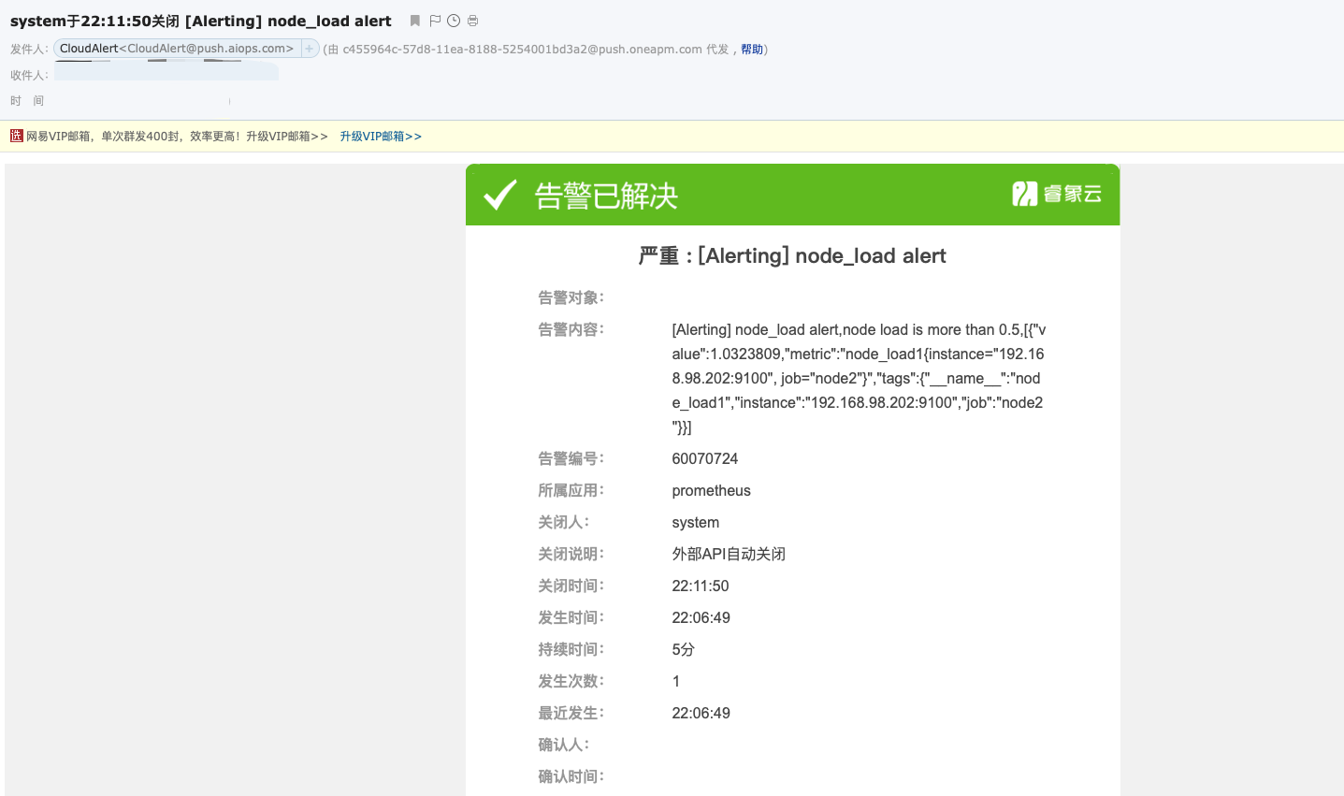
Task: Click the 睿象云 logo in banner
Action: [x=1057, y=194]
